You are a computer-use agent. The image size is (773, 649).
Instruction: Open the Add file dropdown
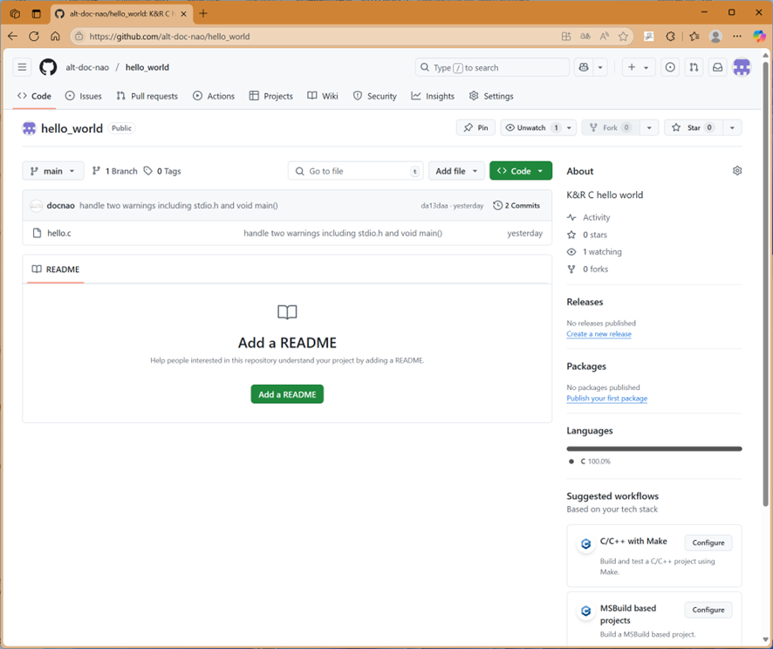(456, 171)
